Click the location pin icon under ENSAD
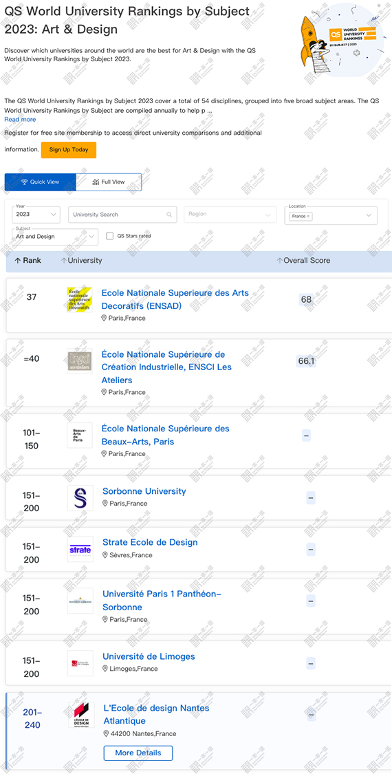Image resolution: width=392 pixels, height=776 pixels. point(104,319)
